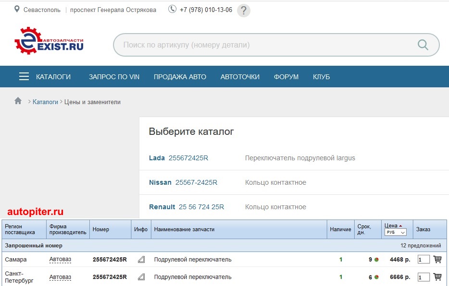449x286 pixels.
Task: Click the phone handset icon
Action: [x=172, y=9]
